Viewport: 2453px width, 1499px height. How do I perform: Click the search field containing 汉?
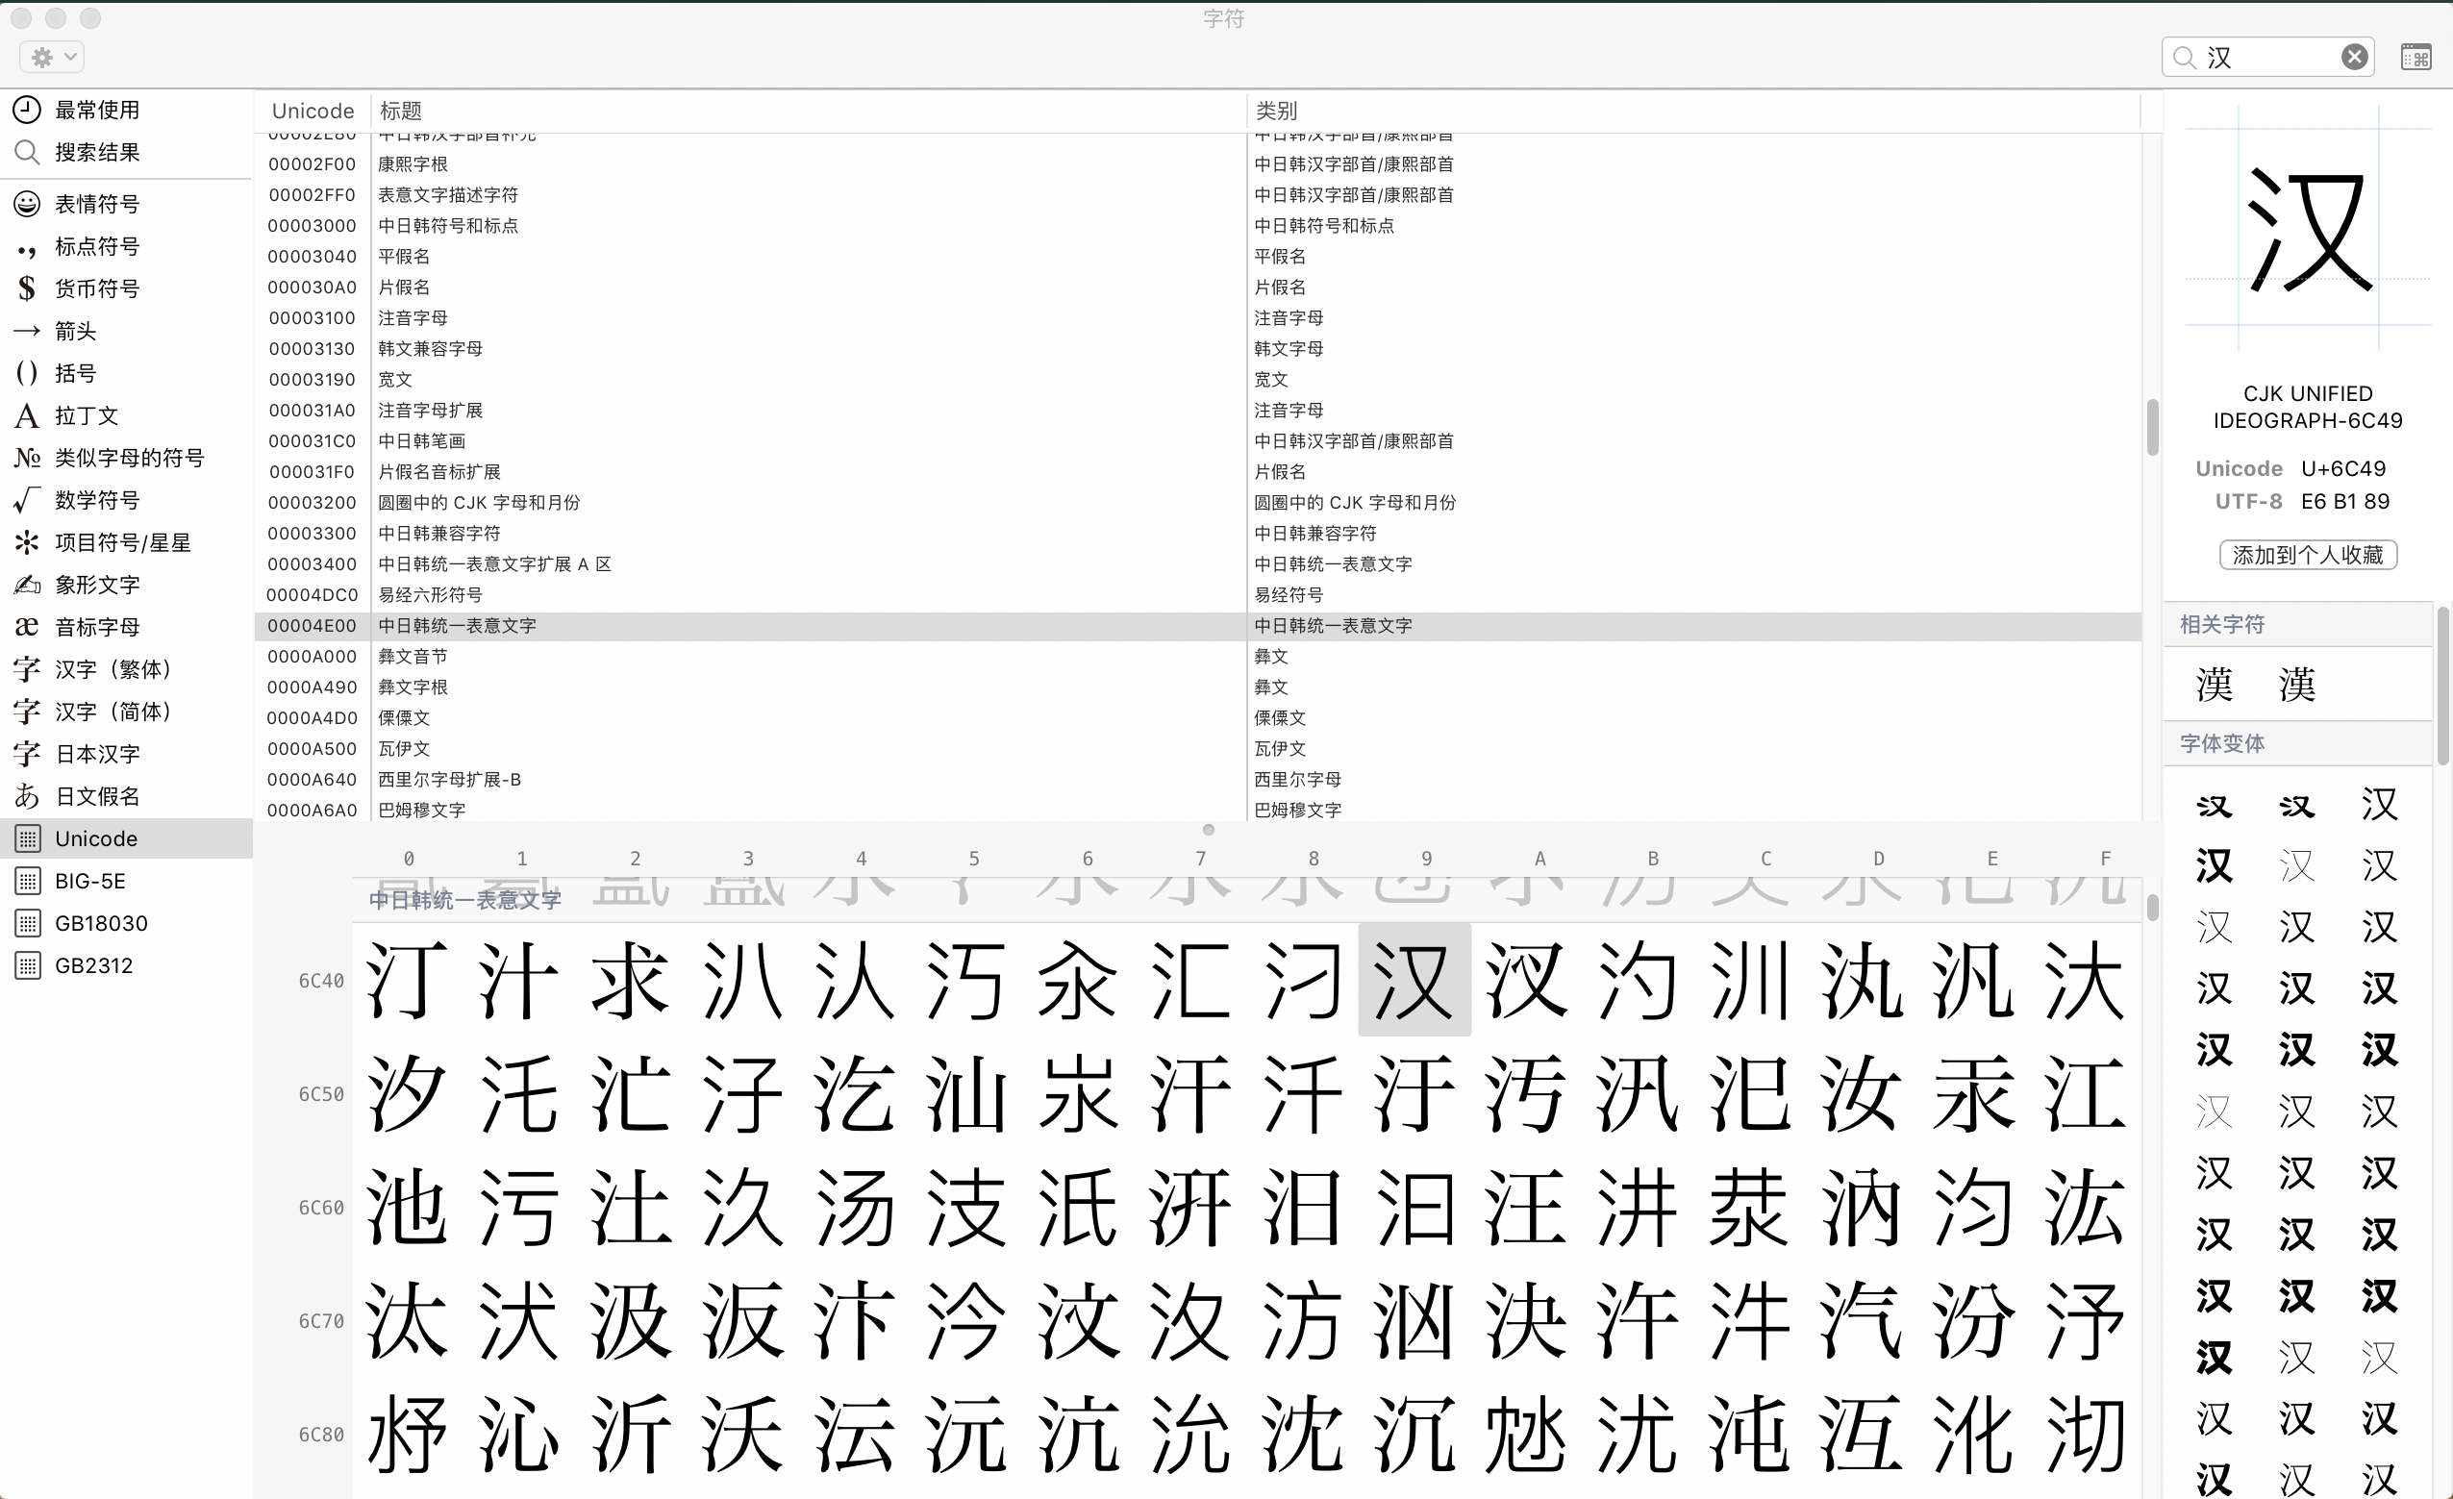pos(2267,57)
